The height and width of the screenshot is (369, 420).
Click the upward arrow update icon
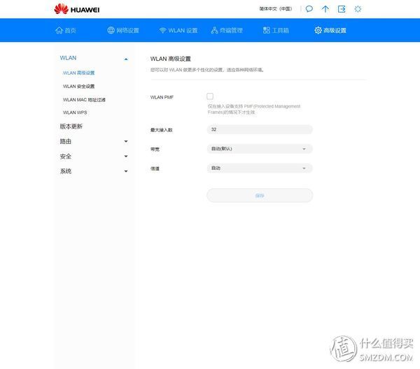(325, 9)
